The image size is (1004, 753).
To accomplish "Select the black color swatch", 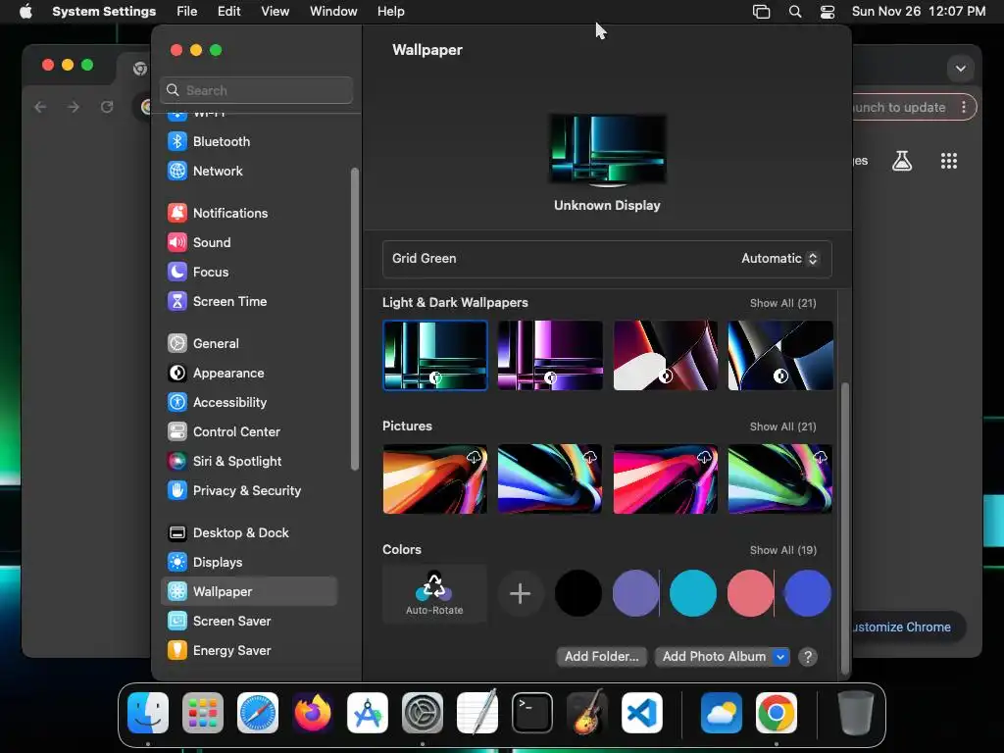I will click(578, 593).
